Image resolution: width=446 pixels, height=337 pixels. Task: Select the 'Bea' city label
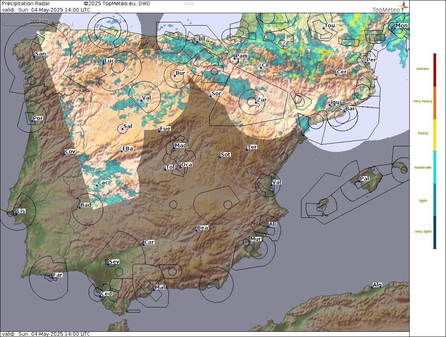coord(202,227)
